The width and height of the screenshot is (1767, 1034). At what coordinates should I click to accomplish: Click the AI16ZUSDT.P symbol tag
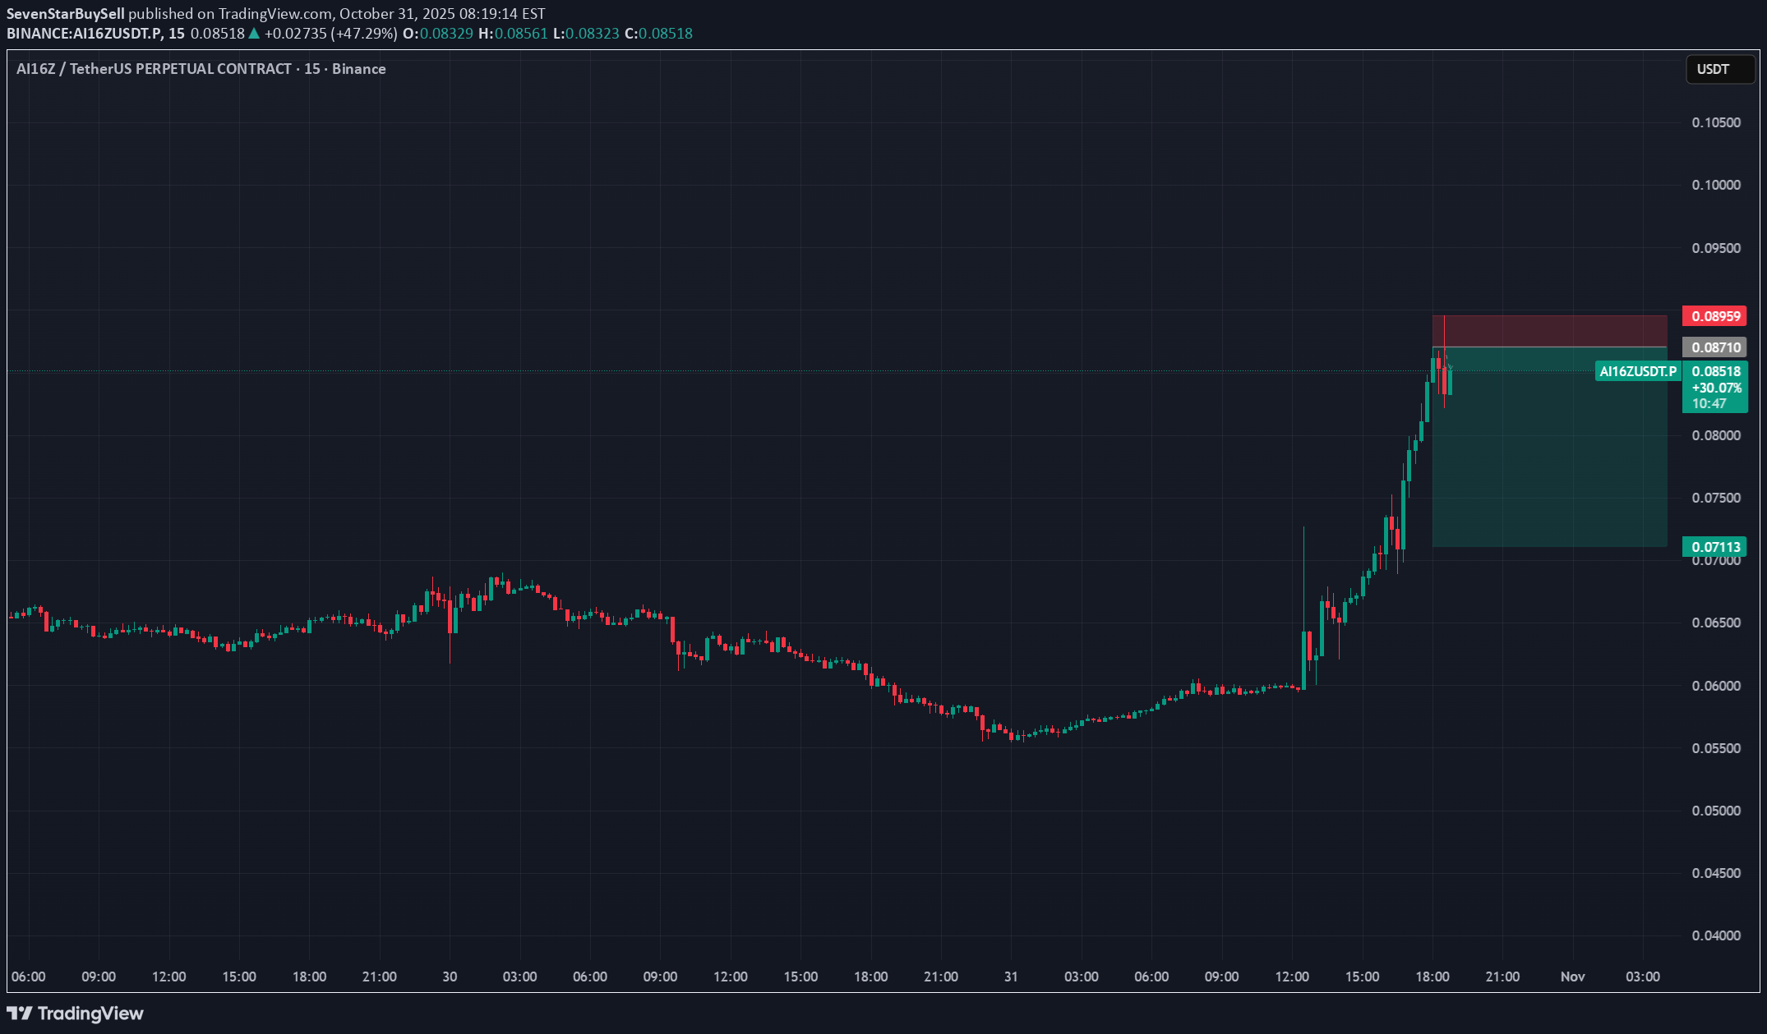(1637, 371)
